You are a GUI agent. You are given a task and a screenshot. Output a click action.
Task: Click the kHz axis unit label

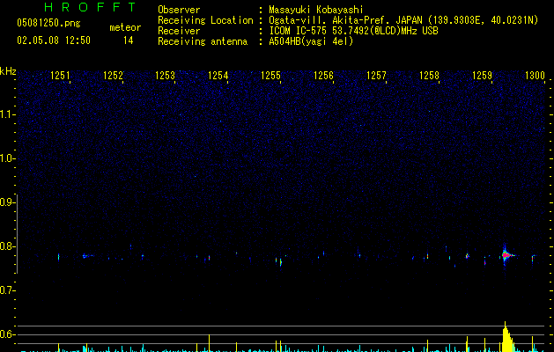pyautogui.click(x=8, y=71)
